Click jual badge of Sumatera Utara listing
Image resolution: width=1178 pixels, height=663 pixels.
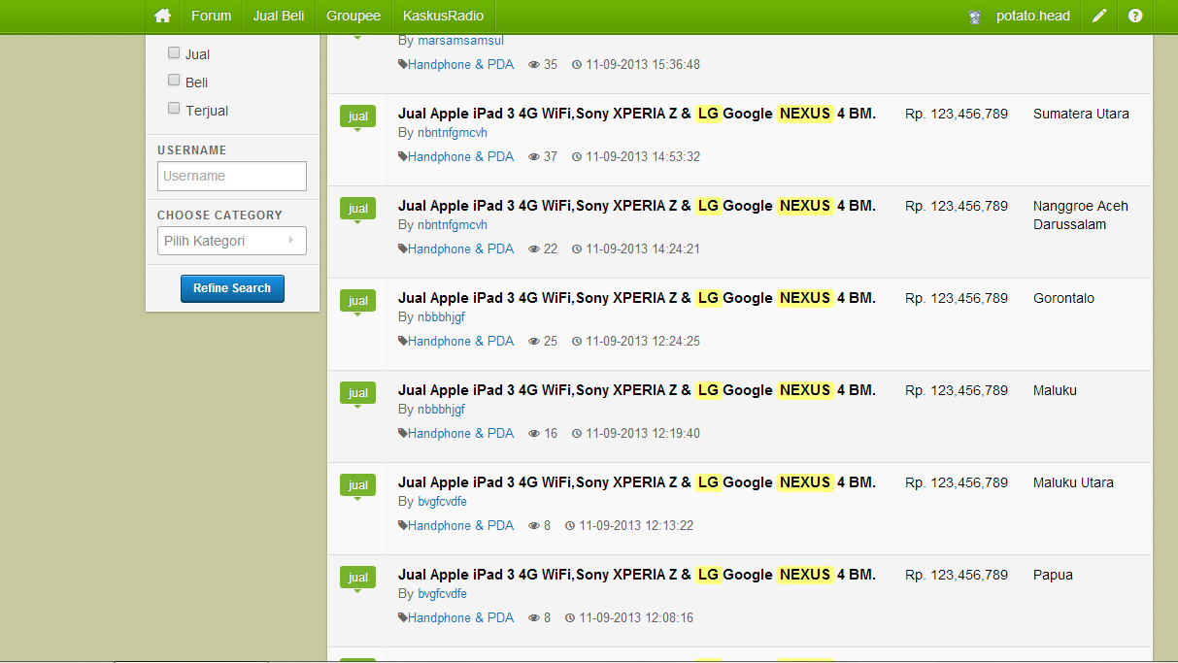(357, 116)
